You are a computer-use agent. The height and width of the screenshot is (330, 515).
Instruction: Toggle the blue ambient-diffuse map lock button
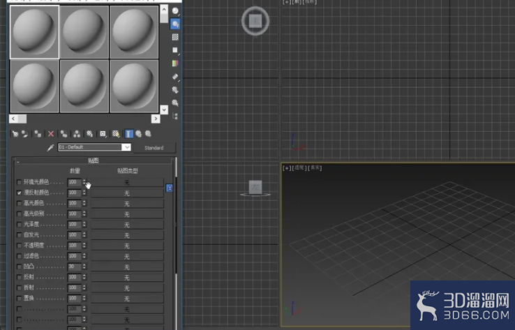(170, 188)
